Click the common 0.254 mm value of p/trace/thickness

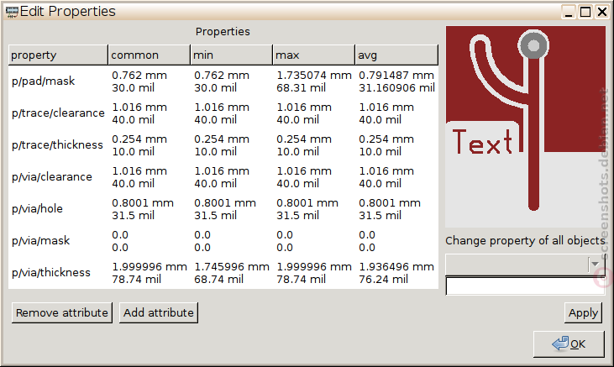click(x=139, y=139)
